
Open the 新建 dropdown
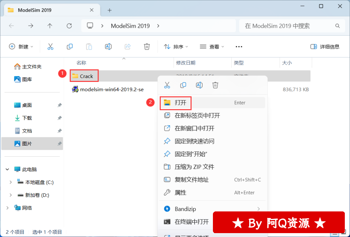coord(21,47)
